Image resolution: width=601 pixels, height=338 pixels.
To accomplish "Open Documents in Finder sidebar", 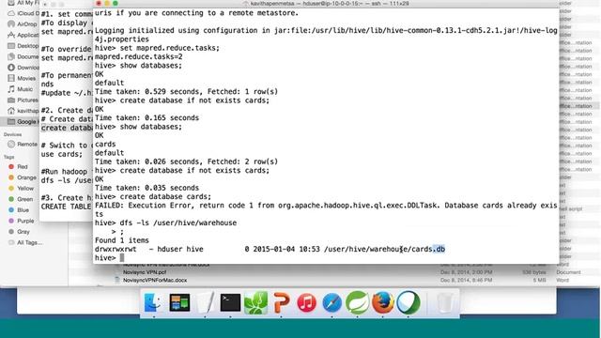I will [x=23, y=56].
